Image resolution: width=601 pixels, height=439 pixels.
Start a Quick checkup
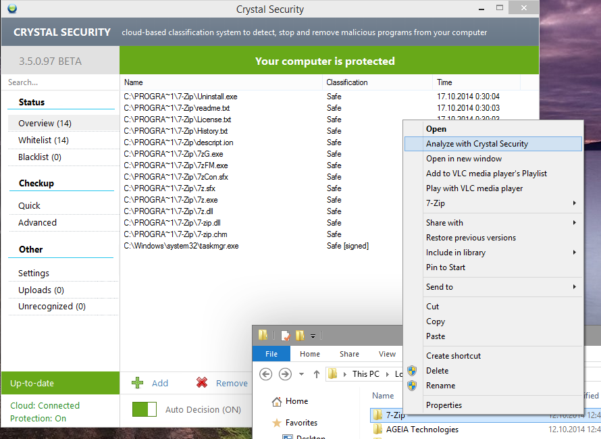pos(63,205)
